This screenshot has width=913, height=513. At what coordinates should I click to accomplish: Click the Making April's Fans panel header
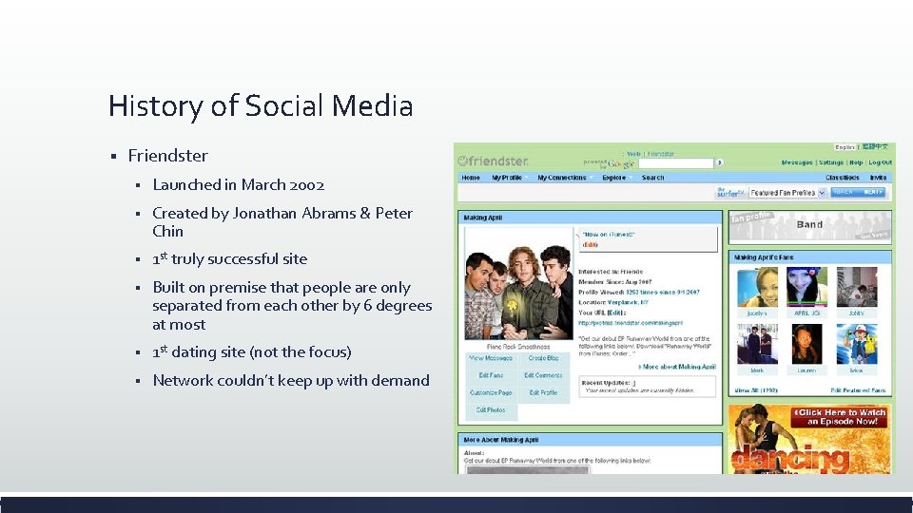click(x=810, y=257)
